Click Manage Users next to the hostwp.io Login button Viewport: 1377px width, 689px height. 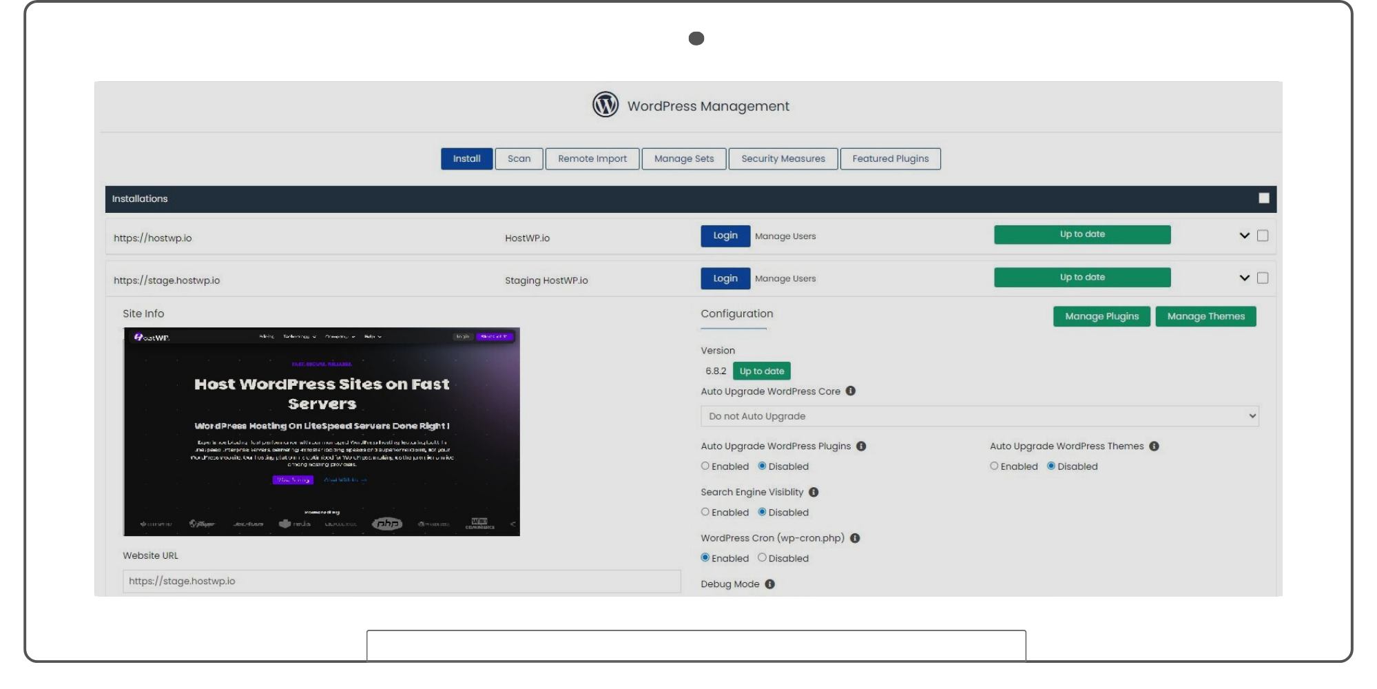click(x=785, y=236)
